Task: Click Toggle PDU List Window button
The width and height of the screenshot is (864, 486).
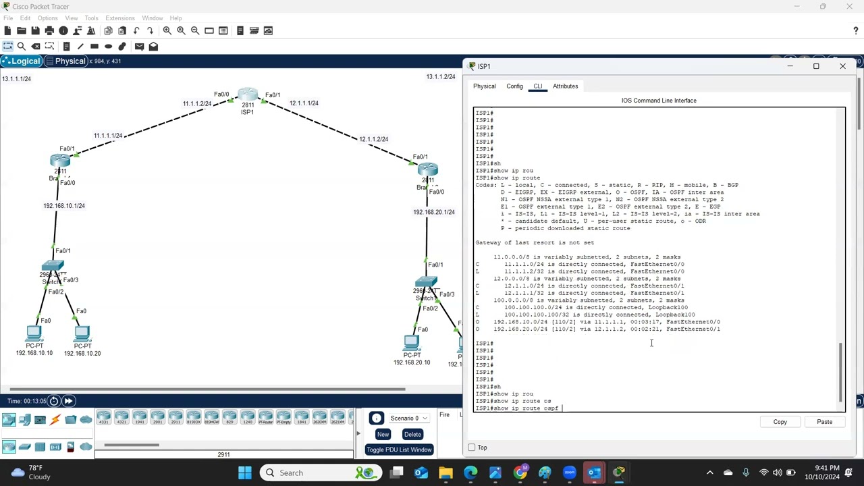Action: coord(399,450)
